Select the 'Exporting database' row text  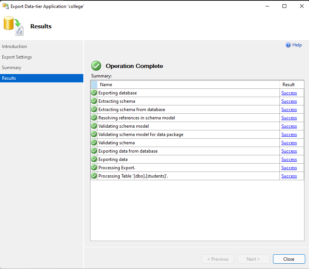[117, 93]
